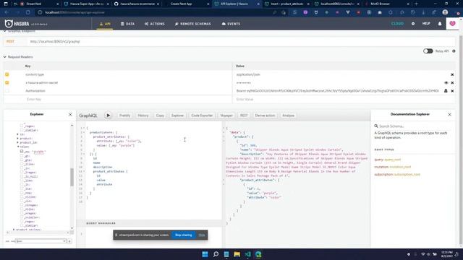This screenshot has width=463, height=260.
Task: Open Windows Start menu
Action: [x=205, y=254]
